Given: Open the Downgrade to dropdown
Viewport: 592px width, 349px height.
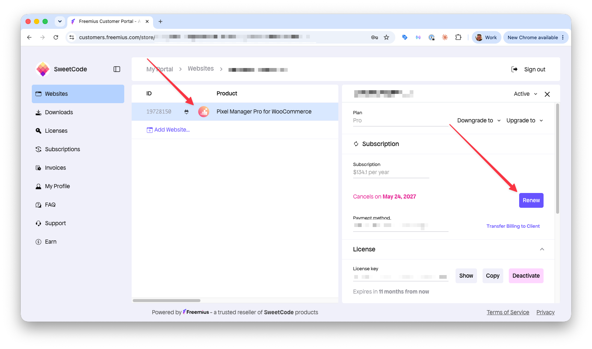Looking at the screenshot, I should click(x=479, y=121).
